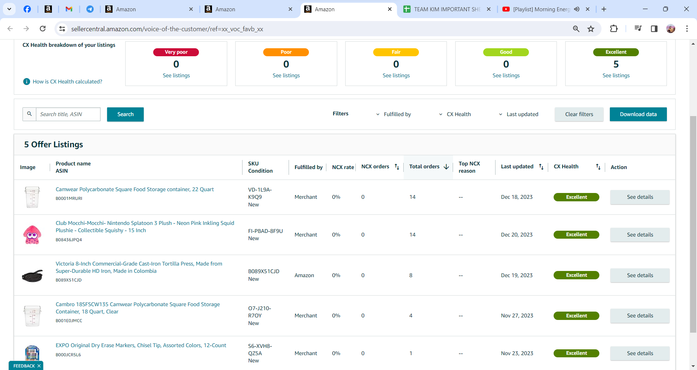Image resolution: width=697 pixels, height=370 pixels.
Task: Click the Camwear 22 Quart container thumbnail
Action: [x=32, y=197]
